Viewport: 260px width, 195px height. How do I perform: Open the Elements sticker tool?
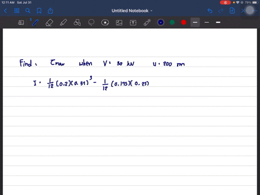(105, 23)
